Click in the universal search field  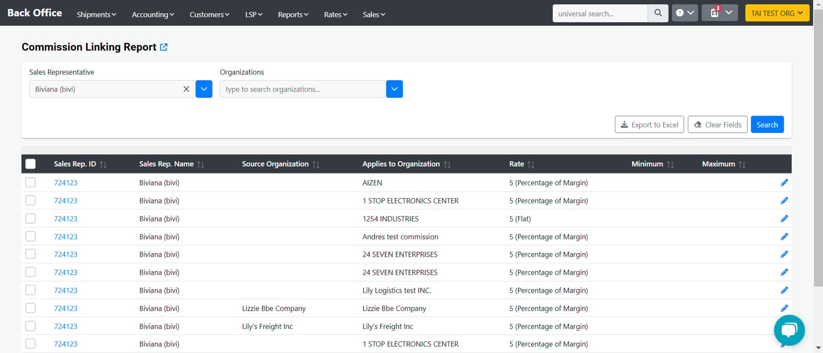point(600,13)
